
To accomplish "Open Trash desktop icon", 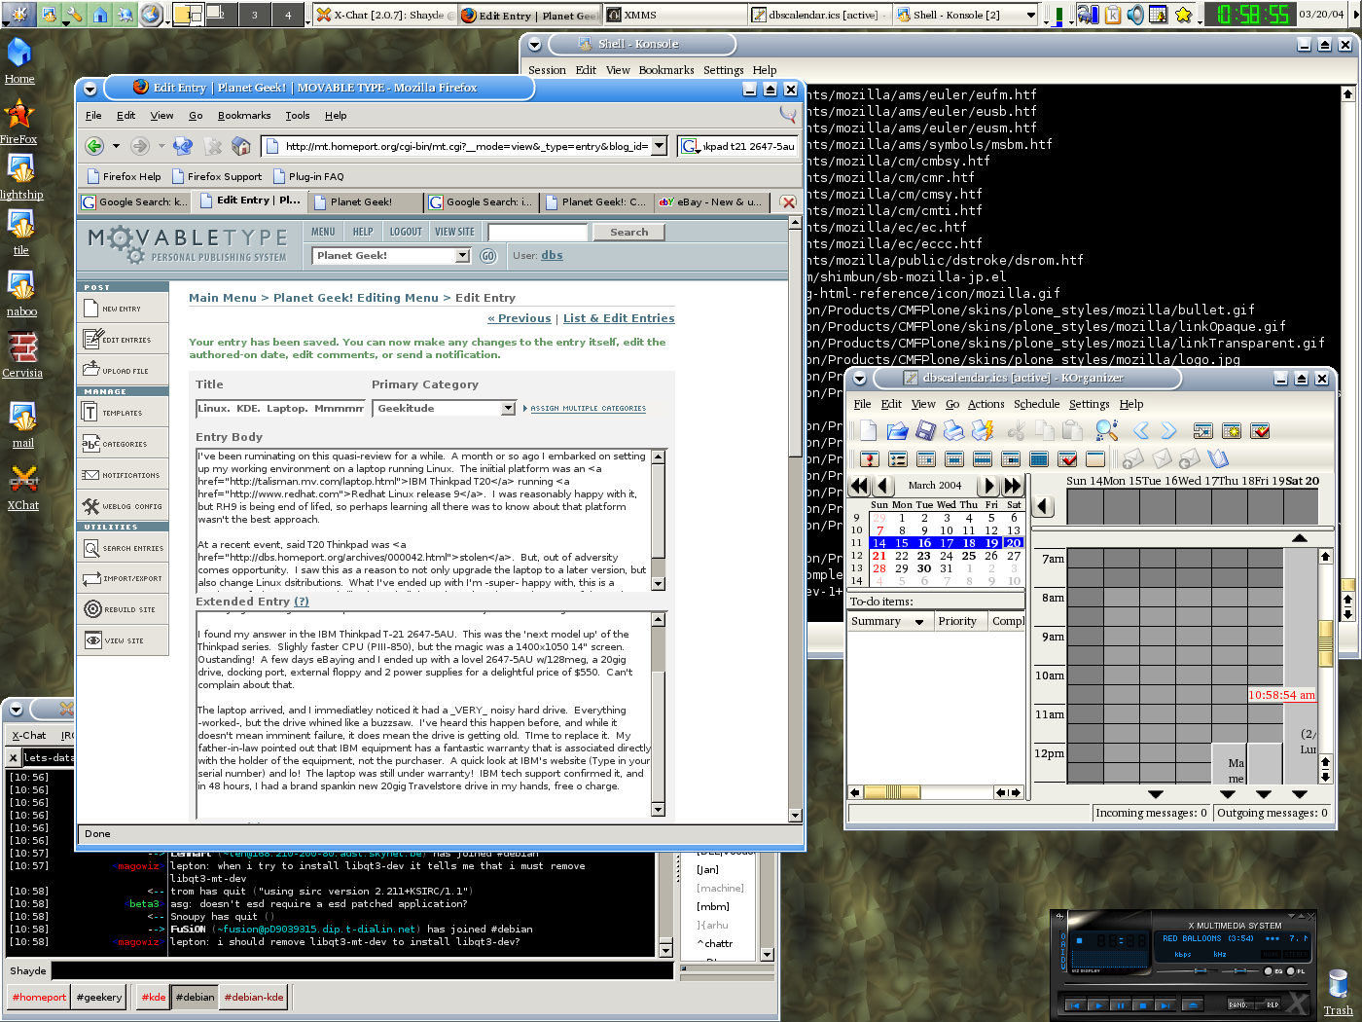I will coord(1339,993).
